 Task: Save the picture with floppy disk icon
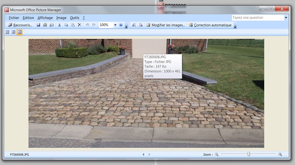38,25
